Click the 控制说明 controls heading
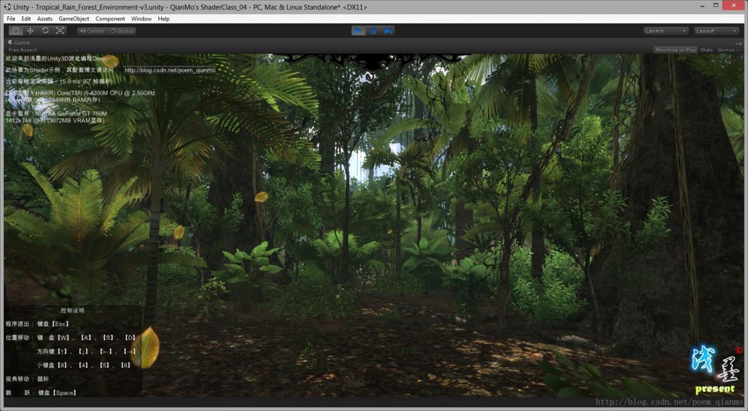 (x=72, y=310)
